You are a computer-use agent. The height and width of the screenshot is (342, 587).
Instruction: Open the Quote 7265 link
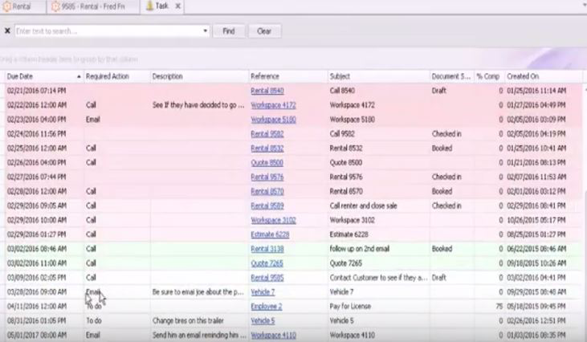tap(267, 263)
